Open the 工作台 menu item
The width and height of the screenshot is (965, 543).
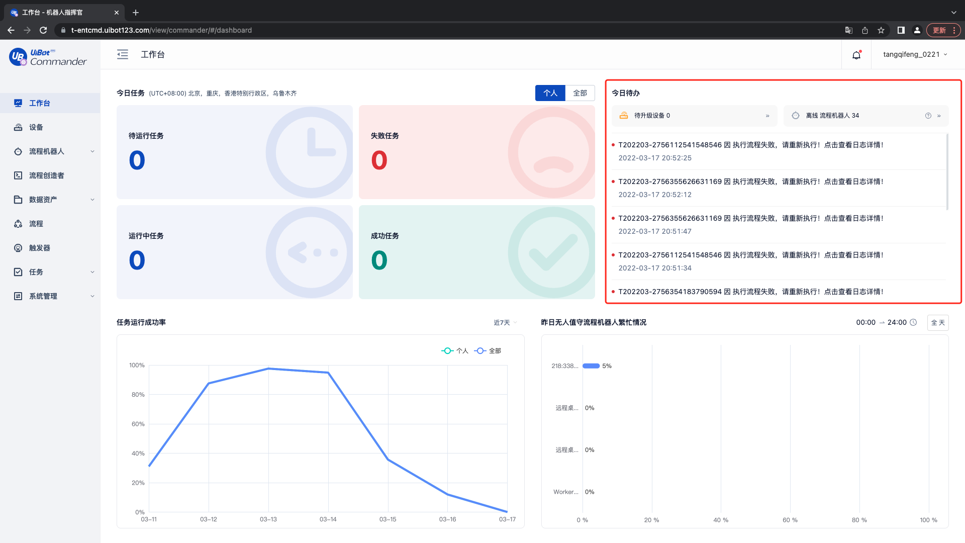50,103
